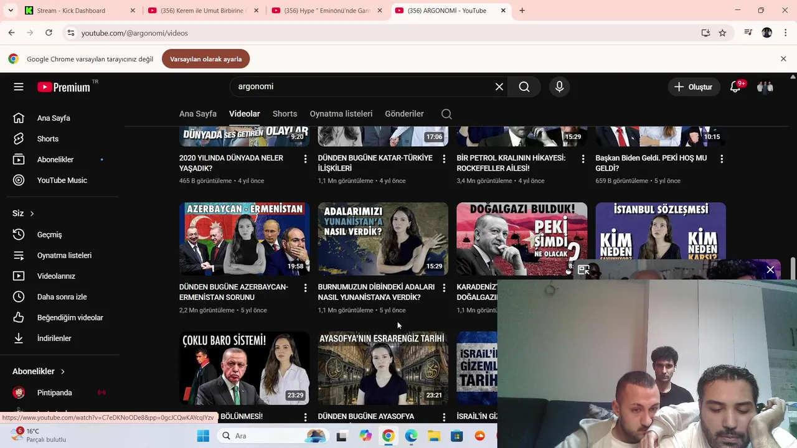The width and height of the screenshot is (797, 448).
Task: Switch to channel Shorts tab
Action: point(285,114)
